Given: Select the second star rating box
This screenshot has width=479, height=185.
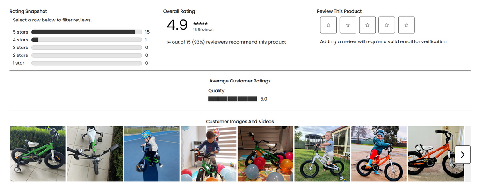Looking at the screenshot, I should pos(348,25).
